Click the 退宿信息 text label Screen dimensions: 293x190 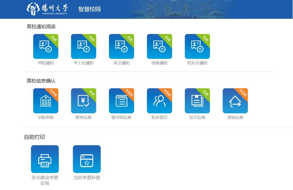click(235, 118)
